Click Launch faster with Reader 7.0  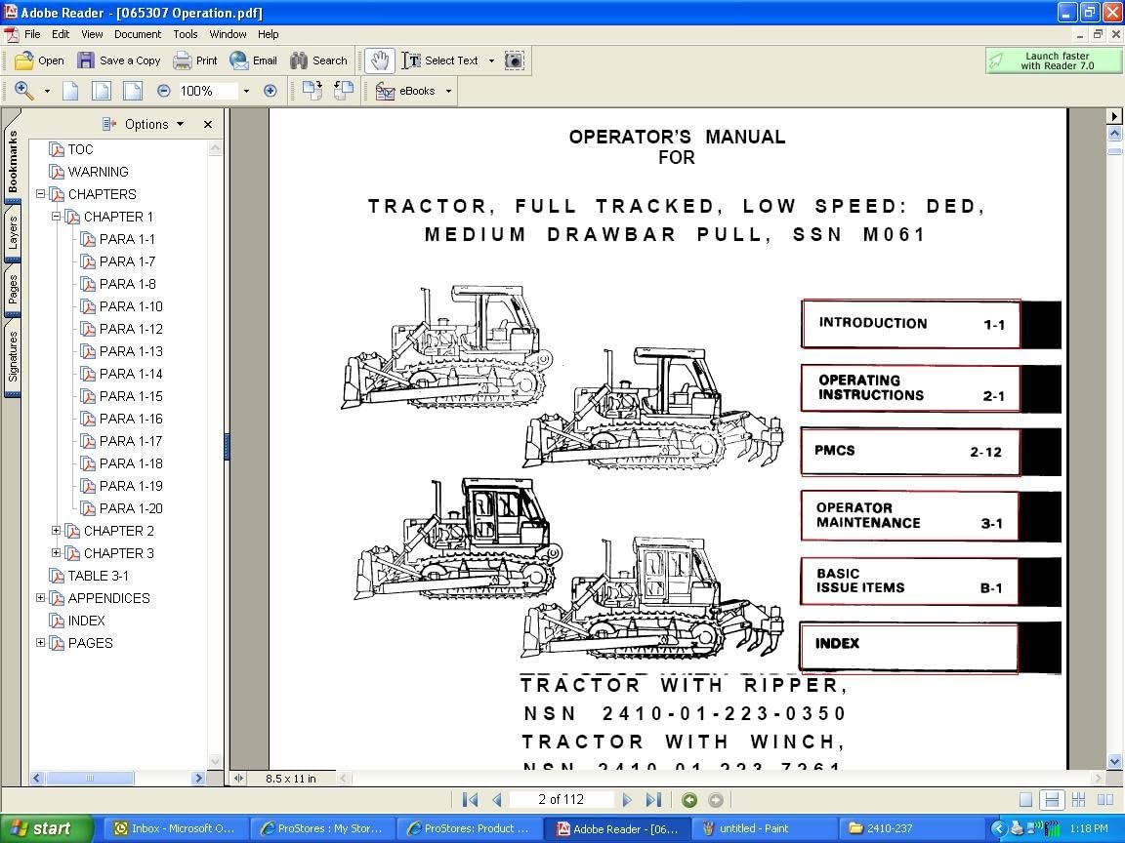(1054, 60)
